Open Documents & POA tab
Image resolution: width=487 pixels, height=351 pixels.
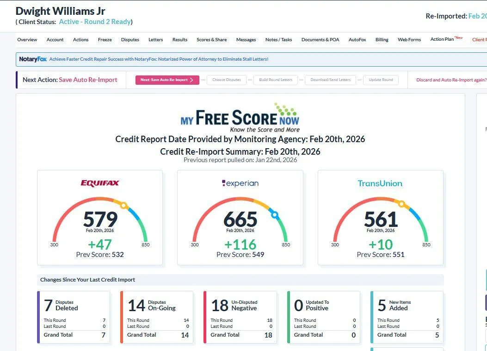320,39
